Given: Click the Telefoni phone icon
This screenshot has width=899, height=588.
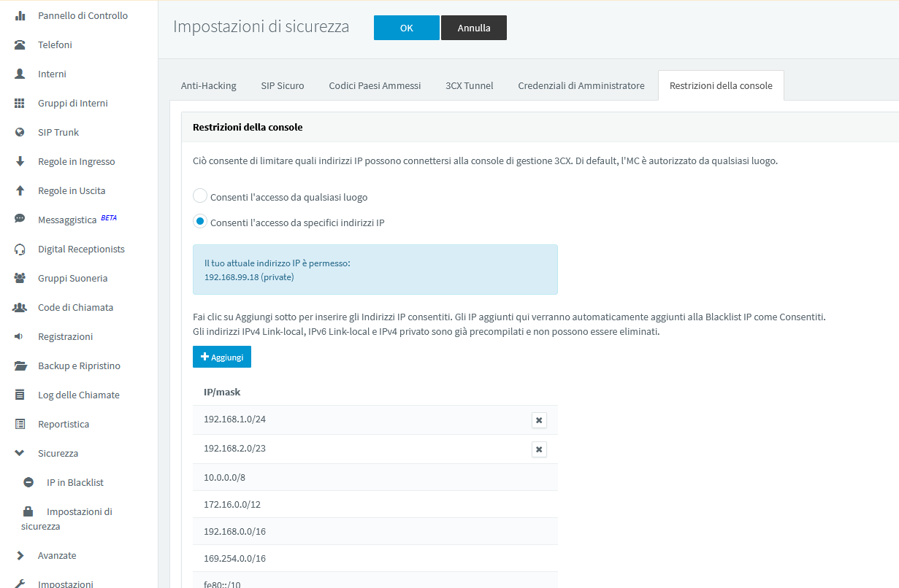Looking at the screenshot, I should tap(20, 45).
